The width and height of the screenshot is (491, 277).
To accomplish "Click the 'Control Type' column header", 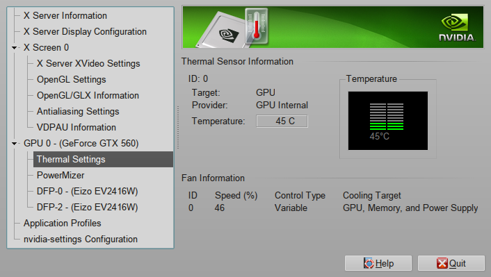I will pyautogui.click(x=300, y=195).
